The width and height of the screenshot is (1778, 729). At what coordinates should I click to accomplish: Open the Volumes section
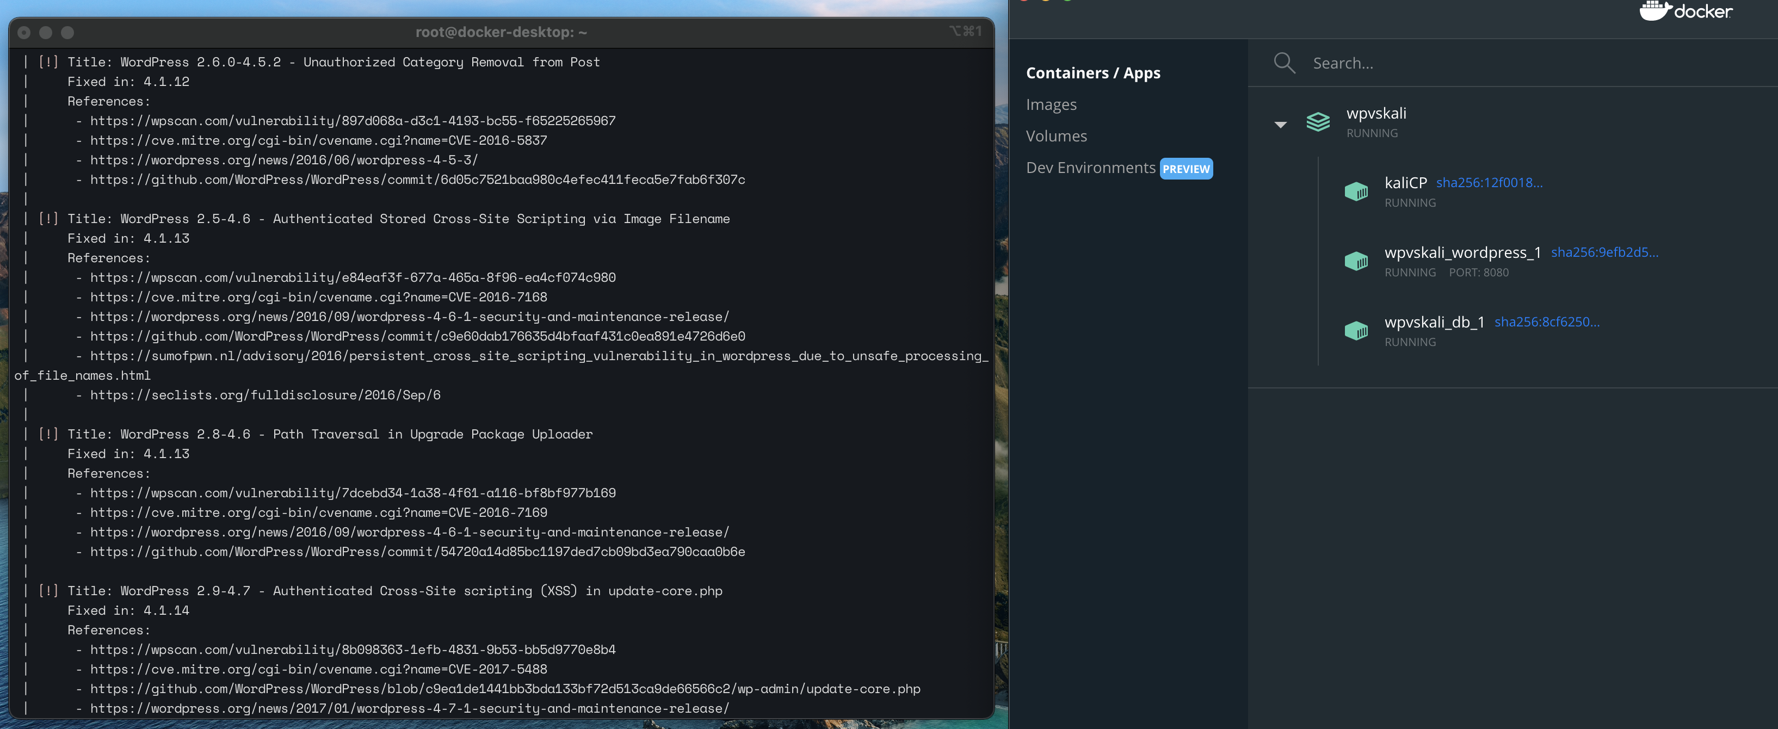[x=1056, y=136]
